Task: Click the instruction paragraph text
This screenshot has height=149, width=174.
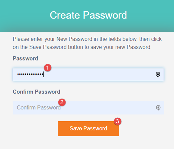Action: [87, 43]
